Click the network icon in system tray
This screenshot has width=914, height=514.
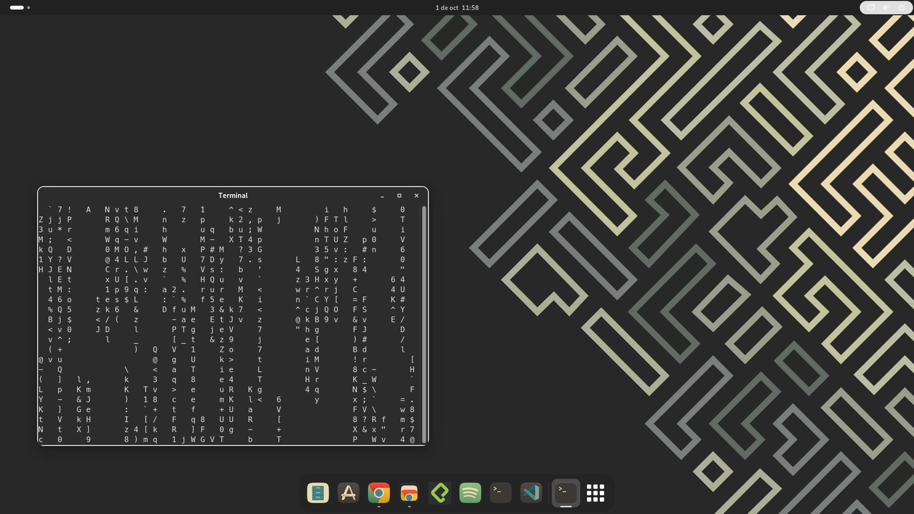click(x=871, y=8)
